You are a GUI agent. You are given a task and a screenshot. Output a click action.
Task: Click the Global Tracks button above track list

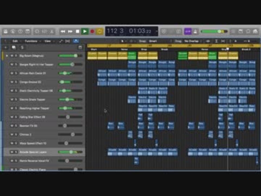(x=80, y=47)
